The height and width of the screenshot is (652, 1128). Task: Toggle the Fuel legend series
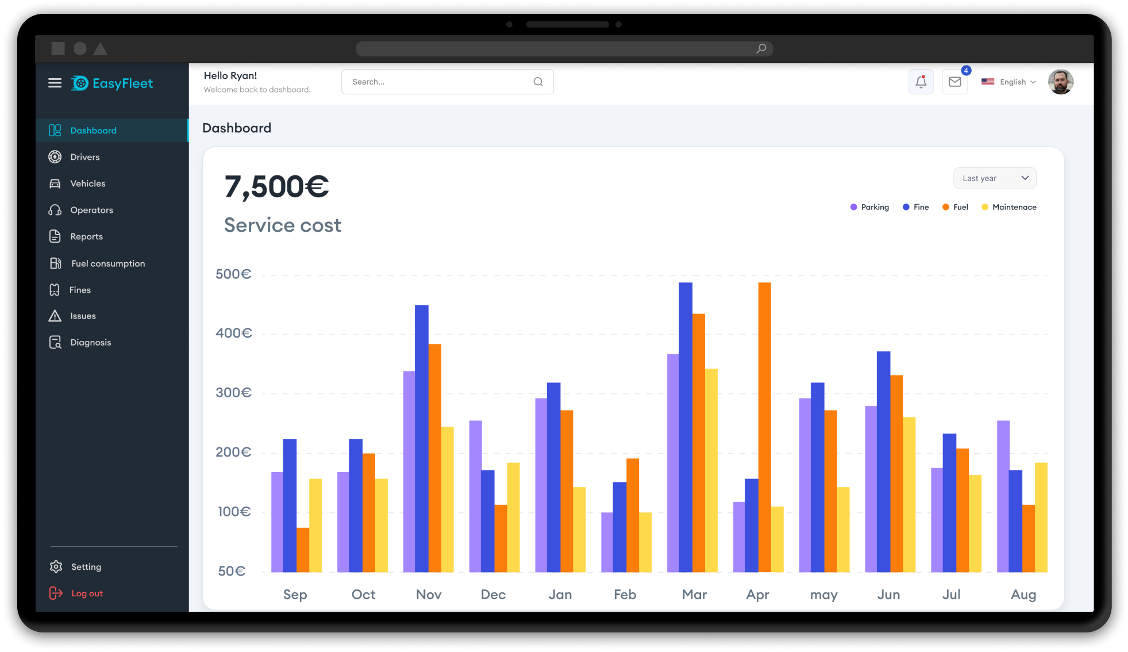tap(955, 207)
